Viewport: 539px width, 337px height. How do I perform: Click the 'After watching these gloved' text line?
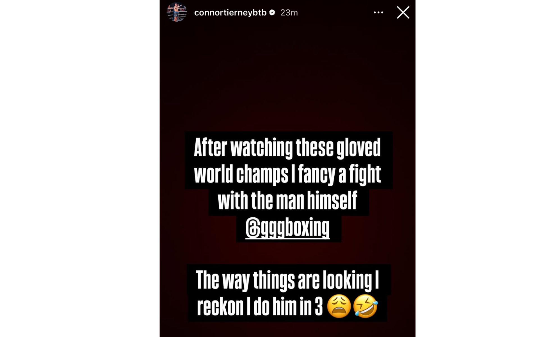287,148
